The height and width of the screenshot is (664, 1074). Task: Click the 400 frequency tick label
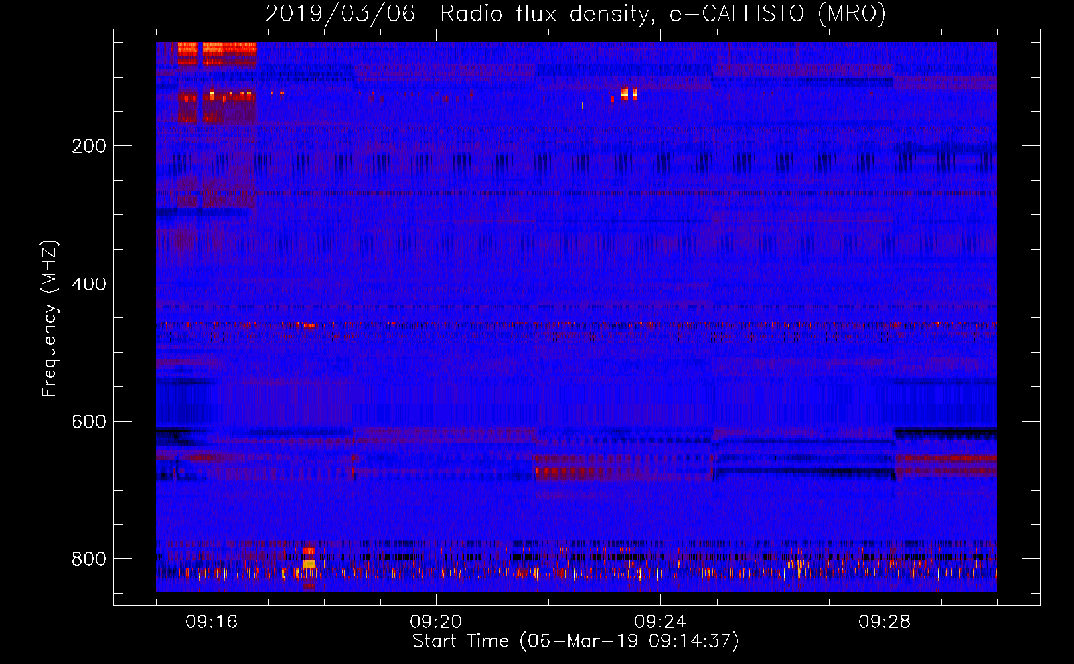click(x=89, y=284)
